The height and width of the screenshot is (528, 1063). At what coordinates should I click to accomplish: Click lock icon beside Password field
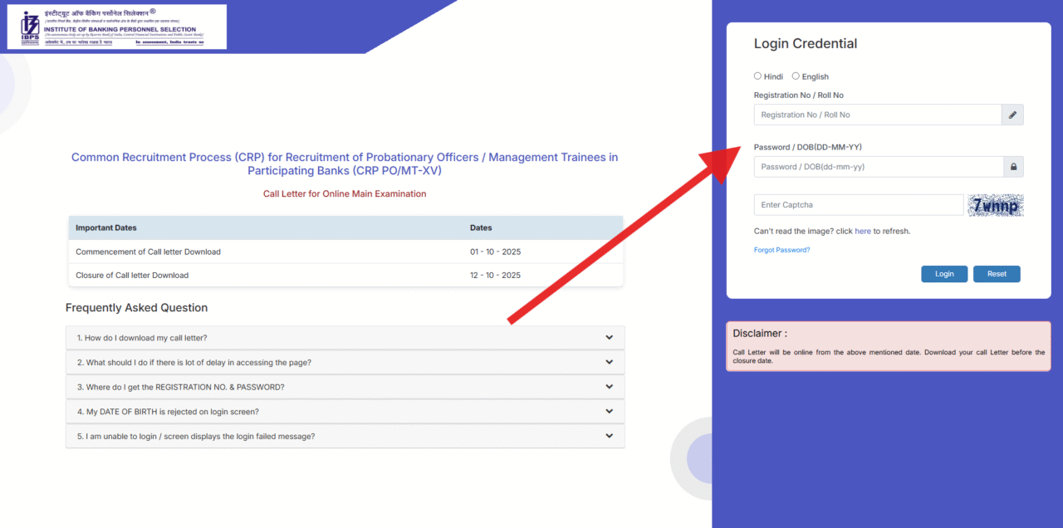click(x=1012, y=167)
